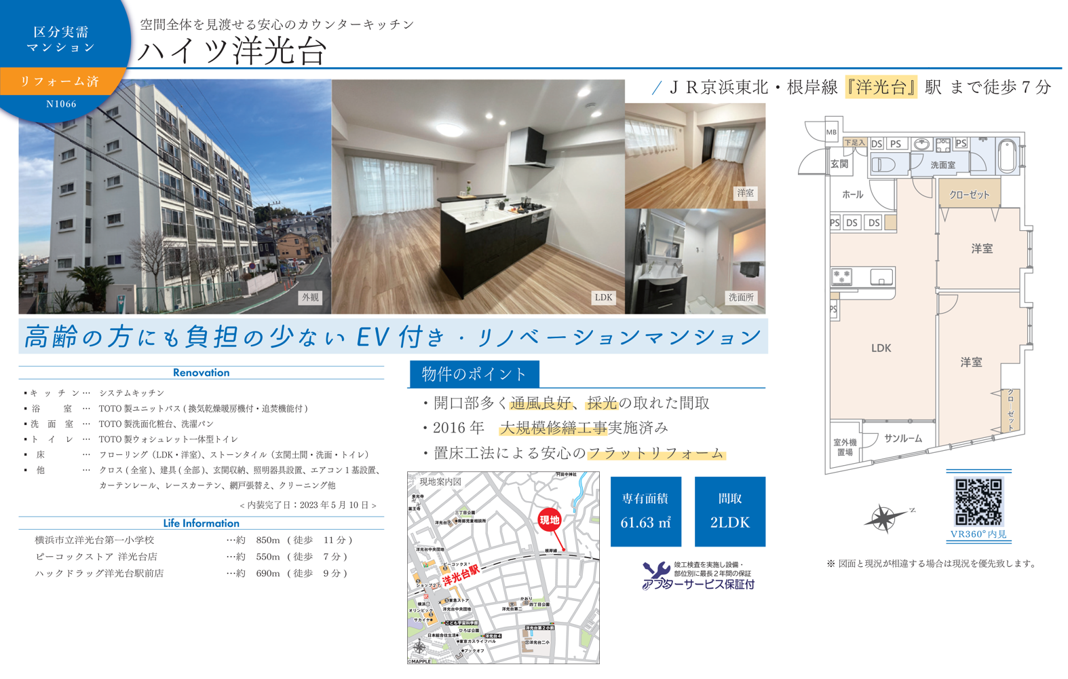Screen dimensions: 1068x679
Task: Open the 洗面所 washroom photo
Action: pyautogui.click(x=695, y=261)
